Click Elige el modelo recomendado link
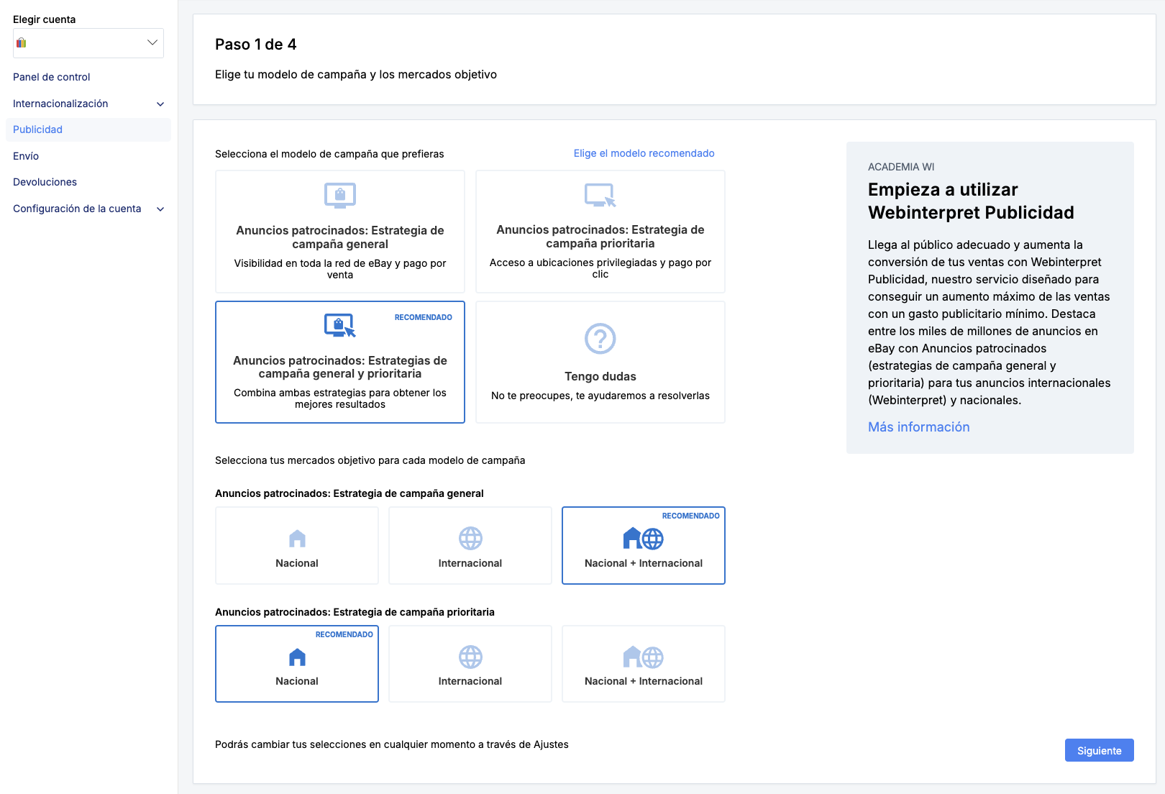 (644, 153)
